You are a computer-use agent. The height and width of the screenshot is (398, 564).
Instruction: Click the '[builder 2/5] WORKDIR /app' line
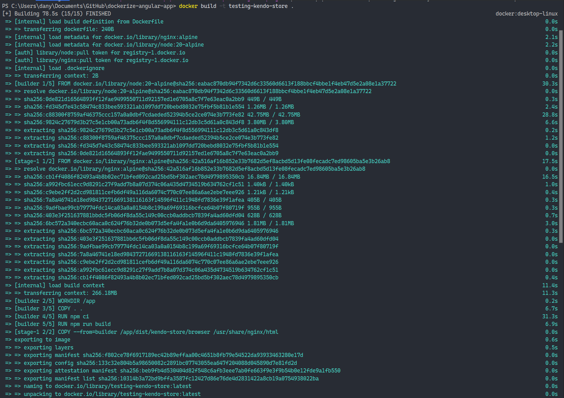pyautogui.click(x=55, y=301)
